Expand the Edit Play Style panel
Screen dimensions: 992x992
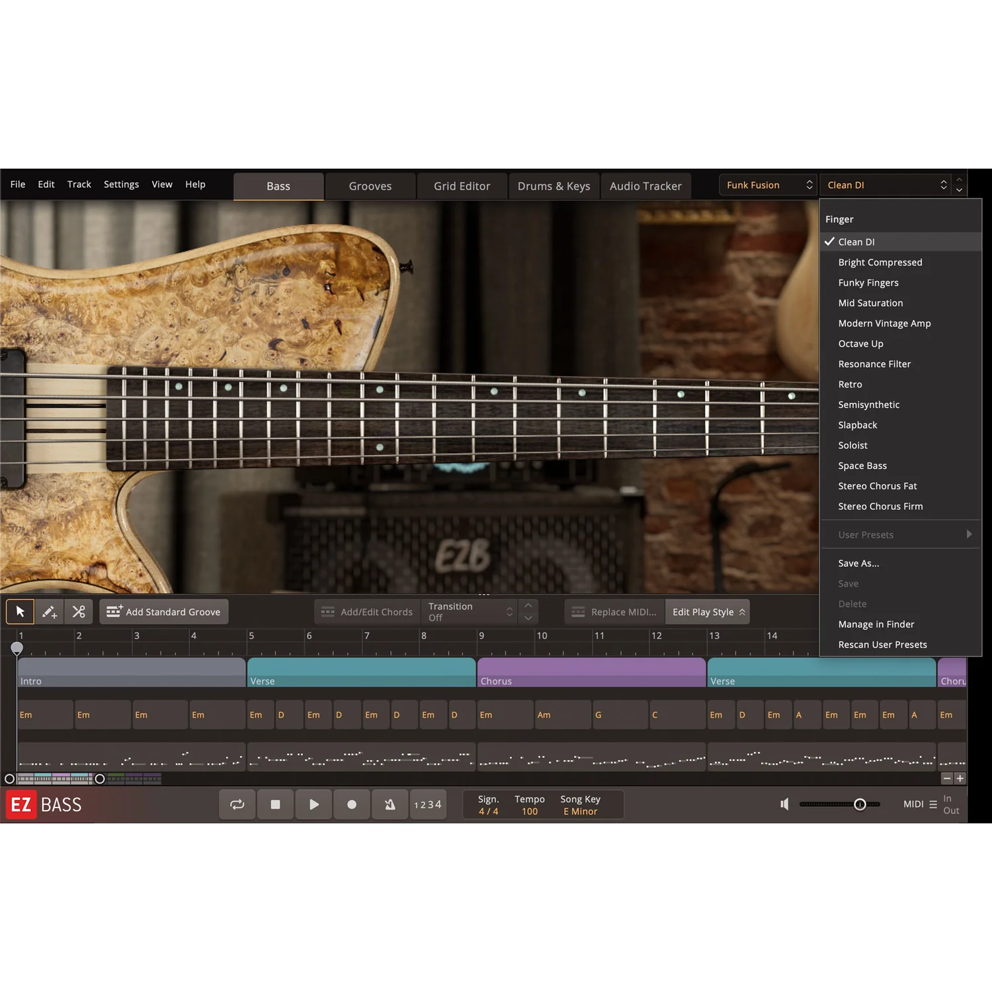(708, 612)
